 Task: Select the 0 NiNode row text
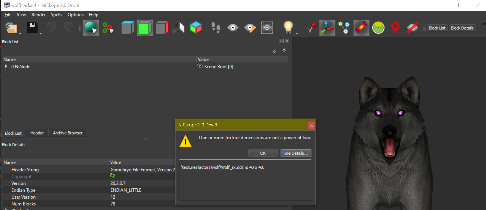(21, 67)
